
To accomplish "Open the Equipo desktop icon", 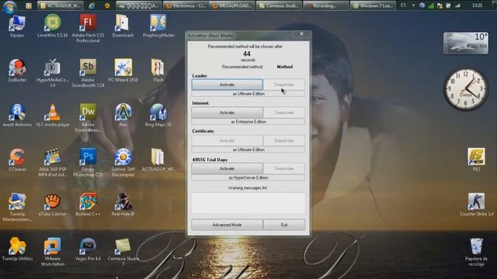I will tap(17, 26).
